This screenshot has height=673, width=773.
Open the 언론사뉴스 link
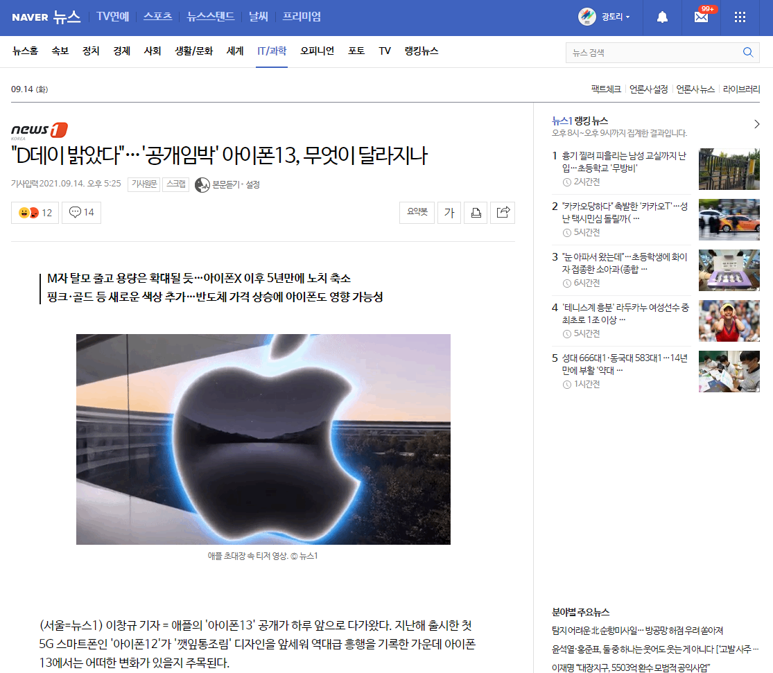(x=695, y=89)
